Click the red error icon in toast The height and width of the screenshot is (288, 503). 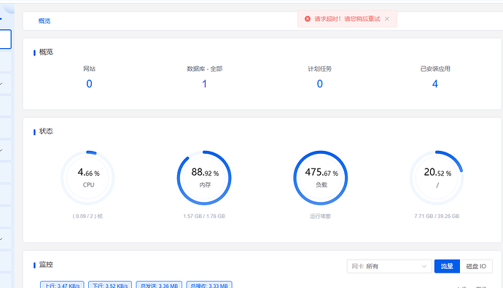pos(308,19)
